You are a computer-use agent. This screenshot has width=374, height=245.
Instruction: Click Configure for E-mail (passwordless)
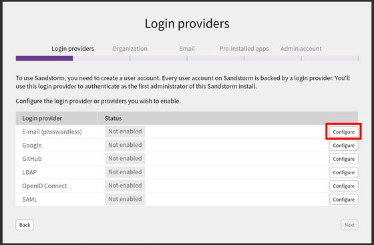(x=344, y=132)
